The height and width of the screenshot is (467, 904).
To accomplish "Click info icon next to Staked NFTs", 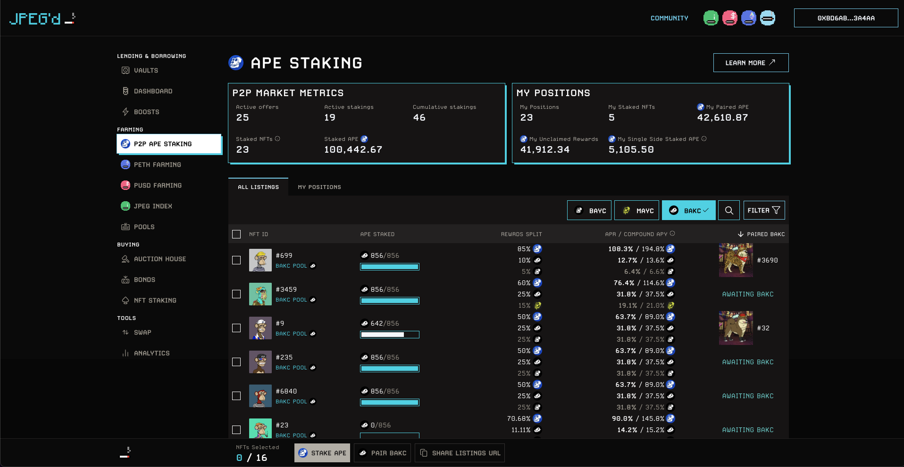I will click(277, 139).
